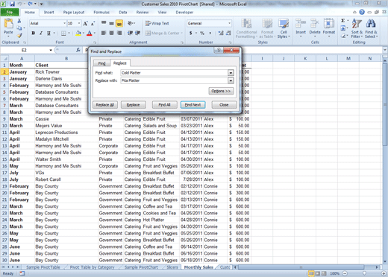This screenshot has width=388, height=277.
Task: Click the Percent Style icon
Action: point(202,33)
